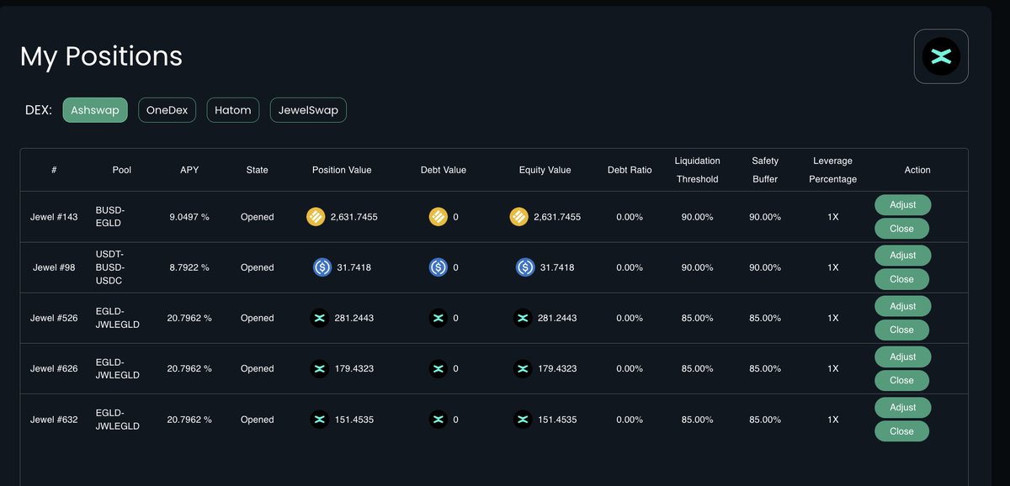Click EGLD icon in Jewel #626 Debt Value

click(x=438, y=368)
